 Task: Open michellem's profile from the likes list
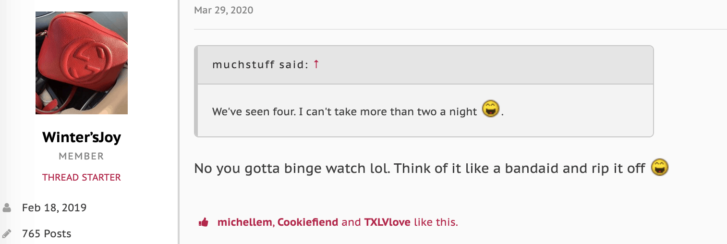pyautogui.click(x=244, y=222)
